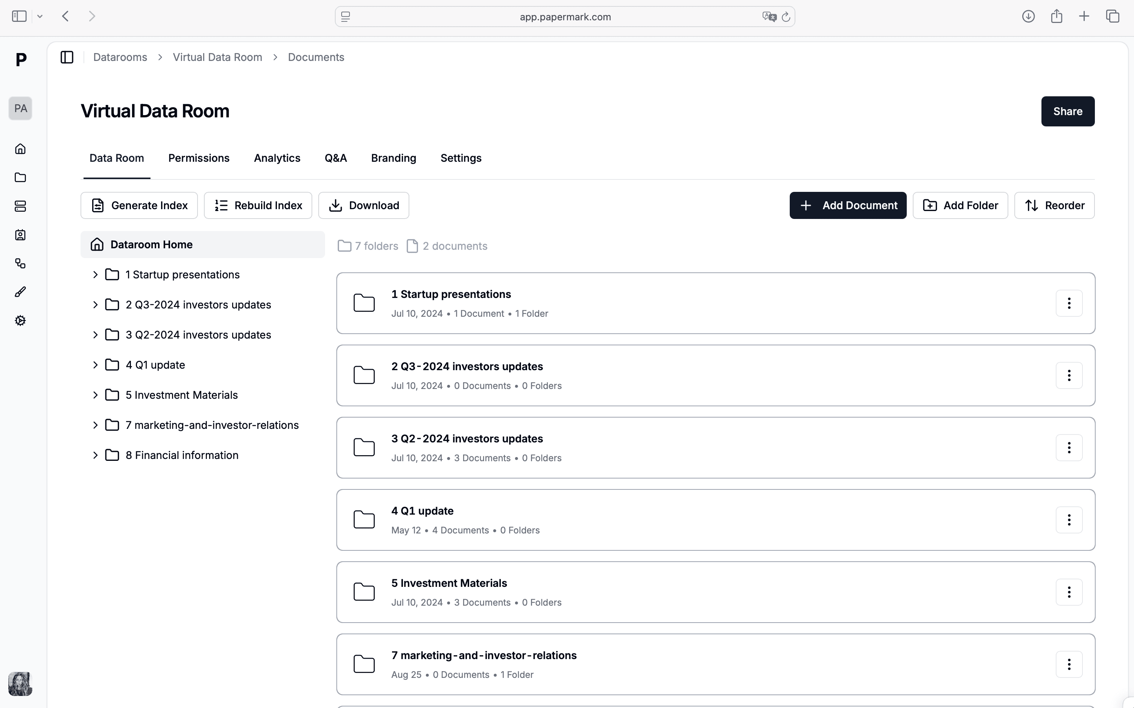Open the Permissions tab
This screenshot has width=1134, height=708.
click(199, 158)
